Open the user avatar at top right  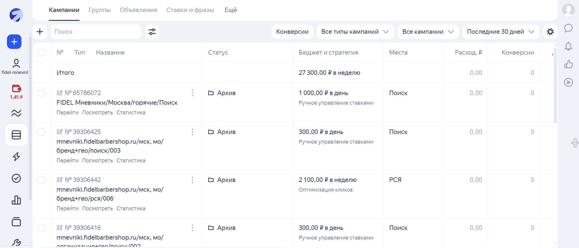click(568, 10)
